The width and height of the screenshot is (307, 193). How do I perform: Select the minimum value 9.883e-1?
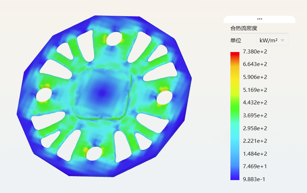click(x=254, y=179)
